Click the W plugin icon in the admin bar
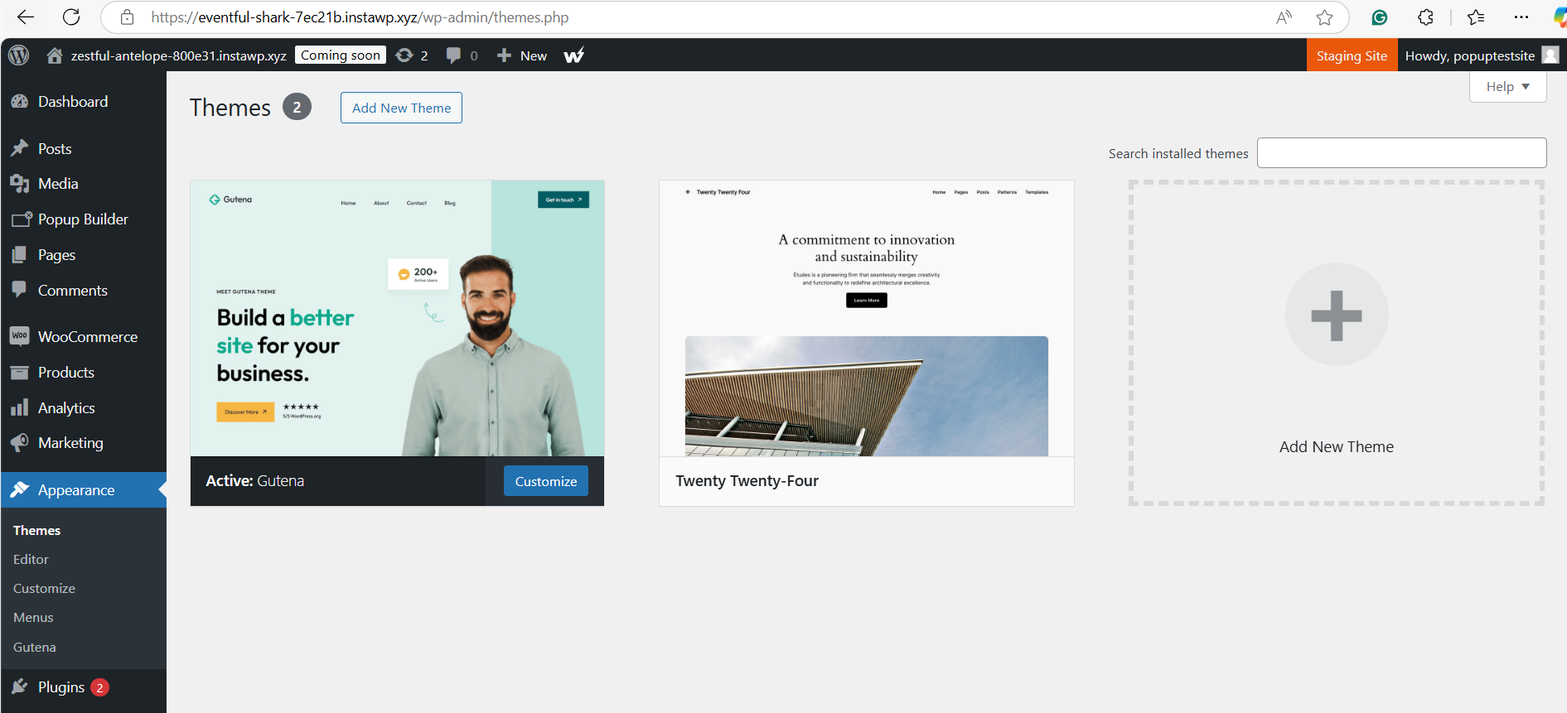This screenshot has width=1567, height=713. click(574, 55)
